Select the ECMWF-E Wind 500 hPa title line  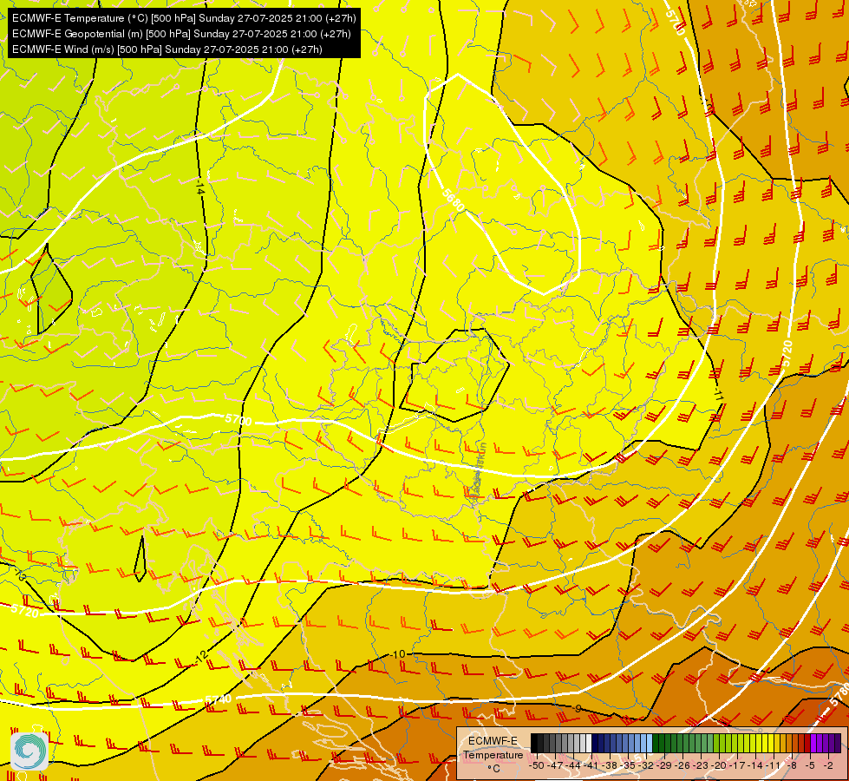click(x=167, y=49)
